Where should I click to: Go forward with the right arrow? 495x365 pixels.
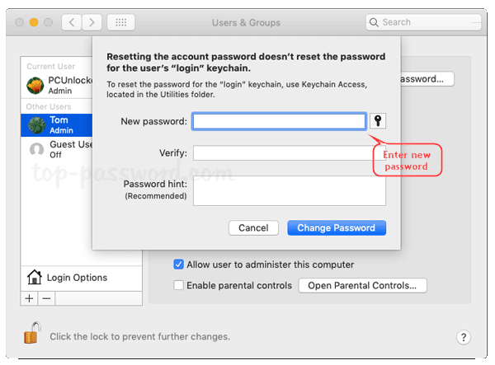(x=92, y=22)
